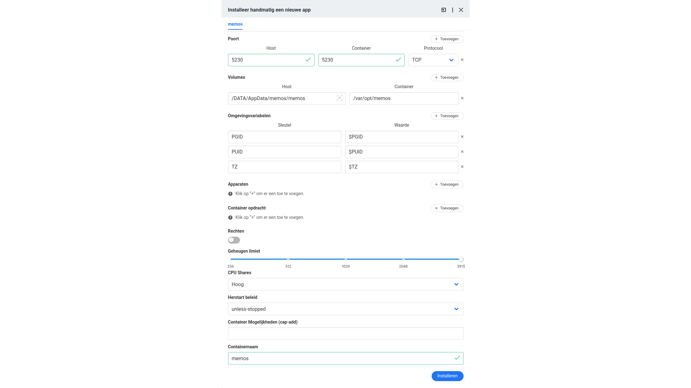Click the cap-add input field
The width and height of the screenshot is (691, 388).
point(345,334)
